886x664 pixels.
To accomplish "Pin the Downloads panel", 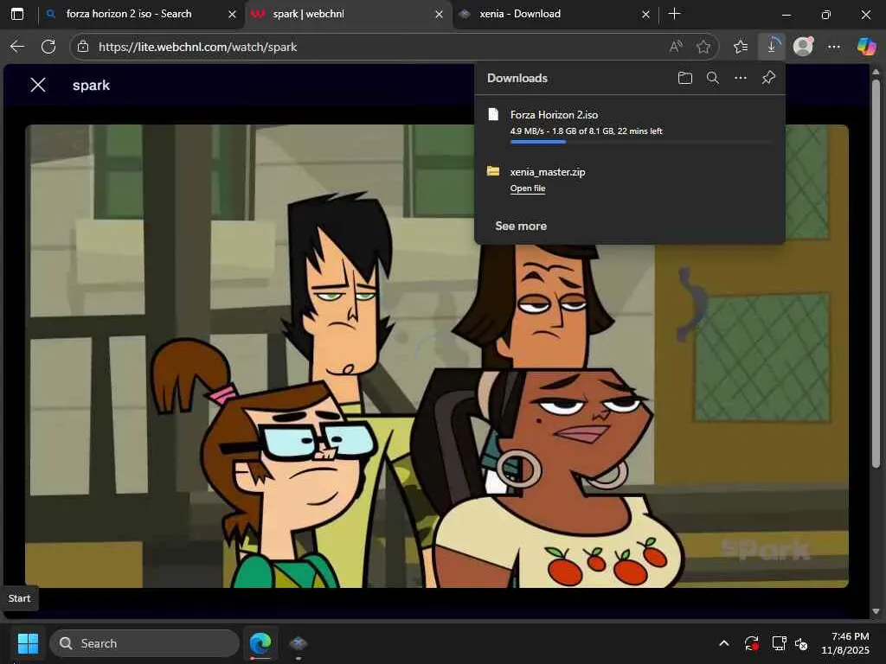I will [768, 78].
